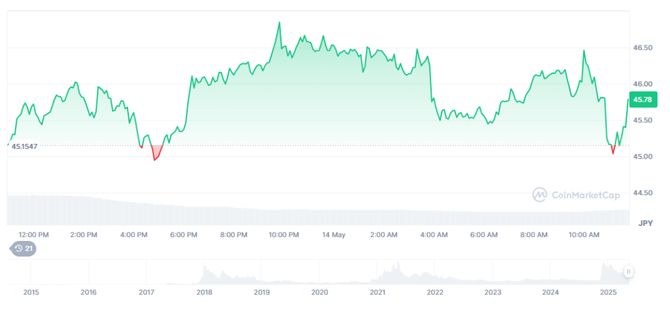Click the 44.50 price axis label
The width and height of the screenshot is (670, 311).
coord(644,193)
